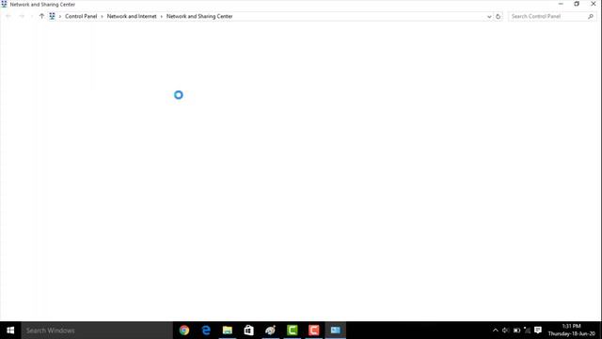Click the network icon in address bar
Screen dimensions: 602x339
(x=53, y=16)
